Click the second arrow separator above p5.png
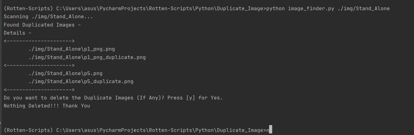414x135 pixels. [x=39, y=65]
